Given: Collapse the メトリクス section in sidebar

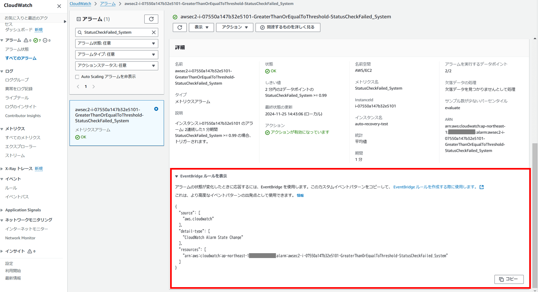Looking at the screenshot, I should [2, 129].
